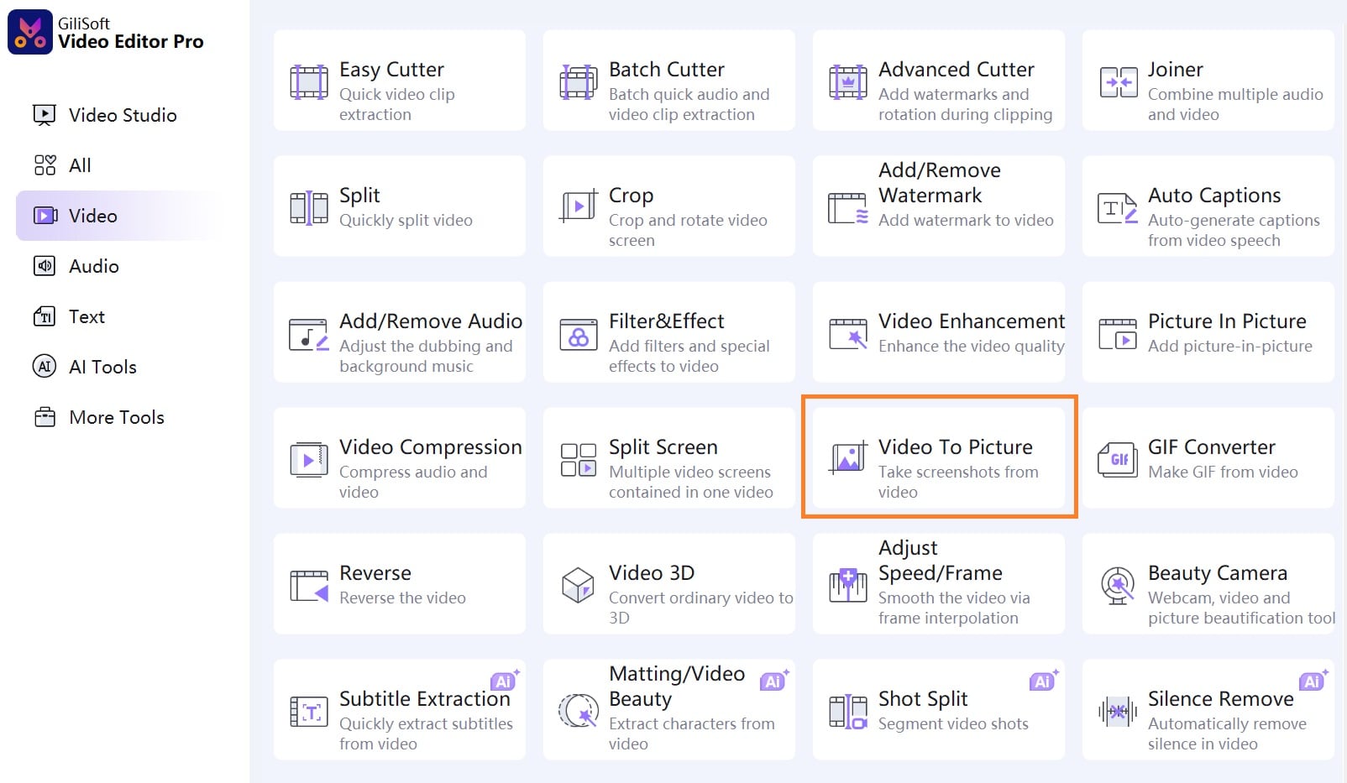The height and width of the screenshot is (783, 1347).
Task: Click 'Convert ordinary video to 3D' text
Action: (x=700, y=608)
